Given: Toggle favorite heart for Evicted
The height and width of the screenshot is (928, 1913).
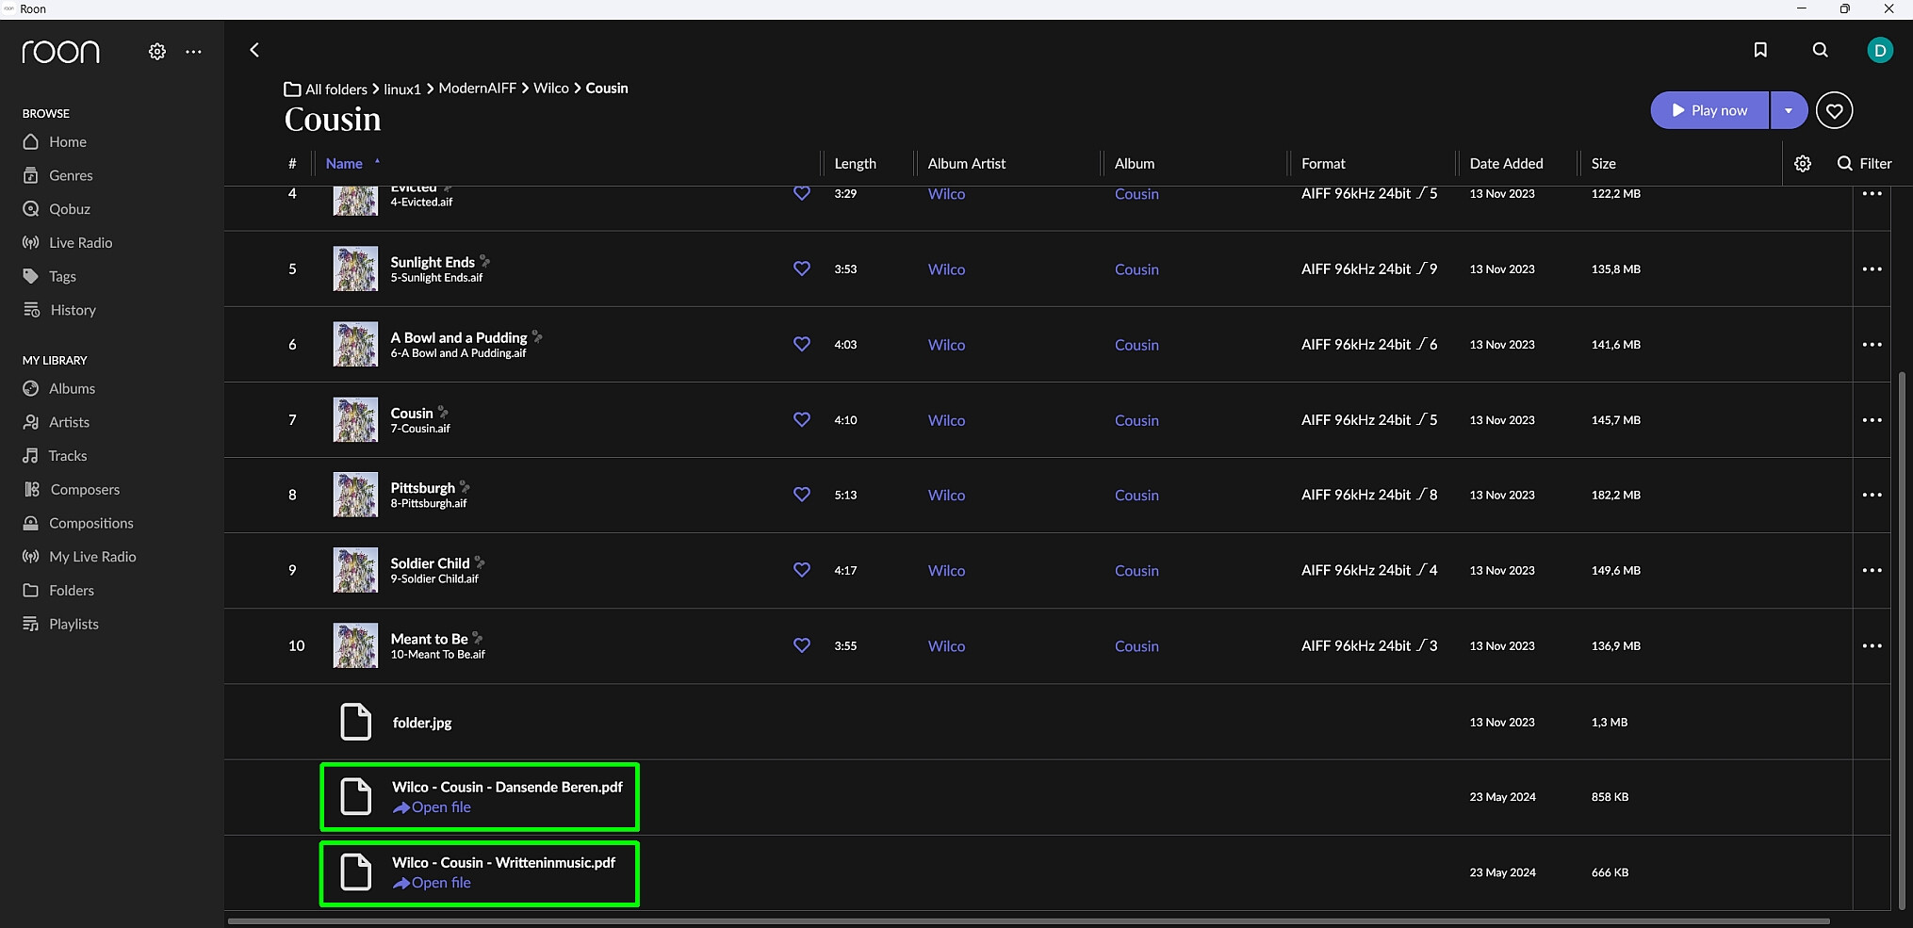Looking at the screenshot, I should 802,193.
